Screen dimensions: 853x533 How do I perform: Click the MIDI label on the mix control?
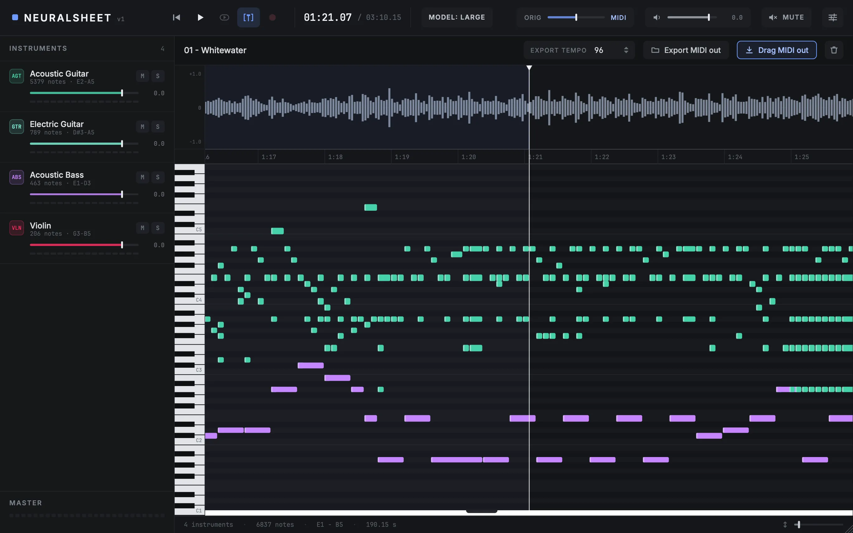click(x=618, y=18)
